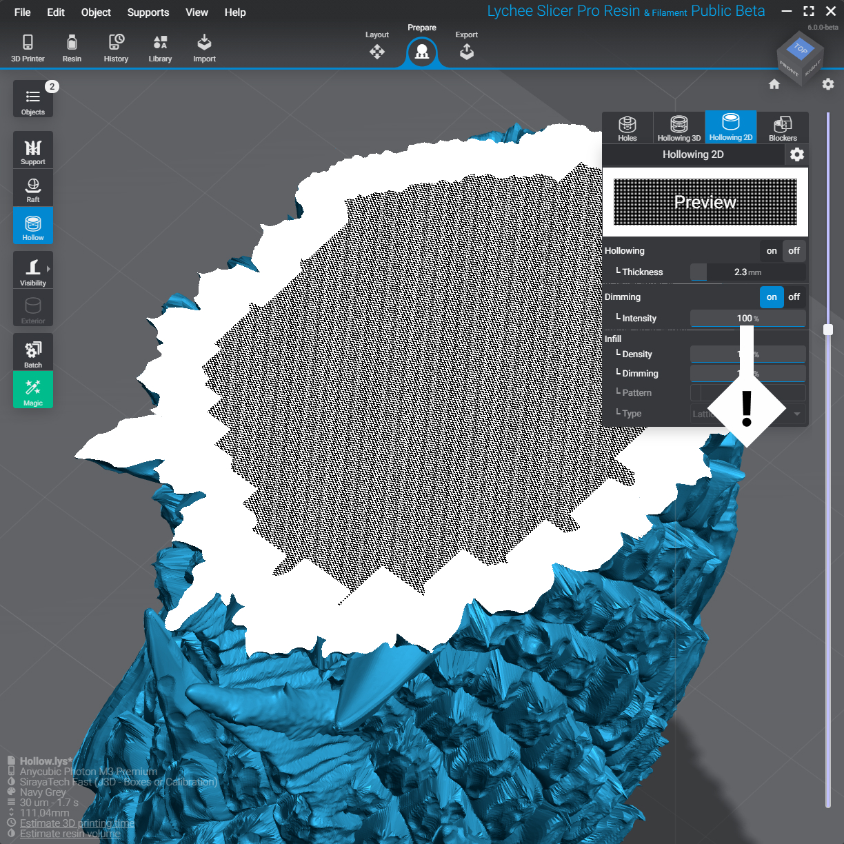Screen dimensions: 844x844
Task: Turn Dimming off
Action: 794,297
